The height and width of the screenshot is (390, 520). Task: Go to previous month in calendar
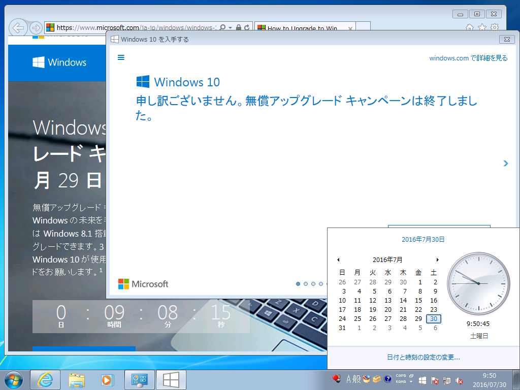pyautogui.click(x=338, y=259)
